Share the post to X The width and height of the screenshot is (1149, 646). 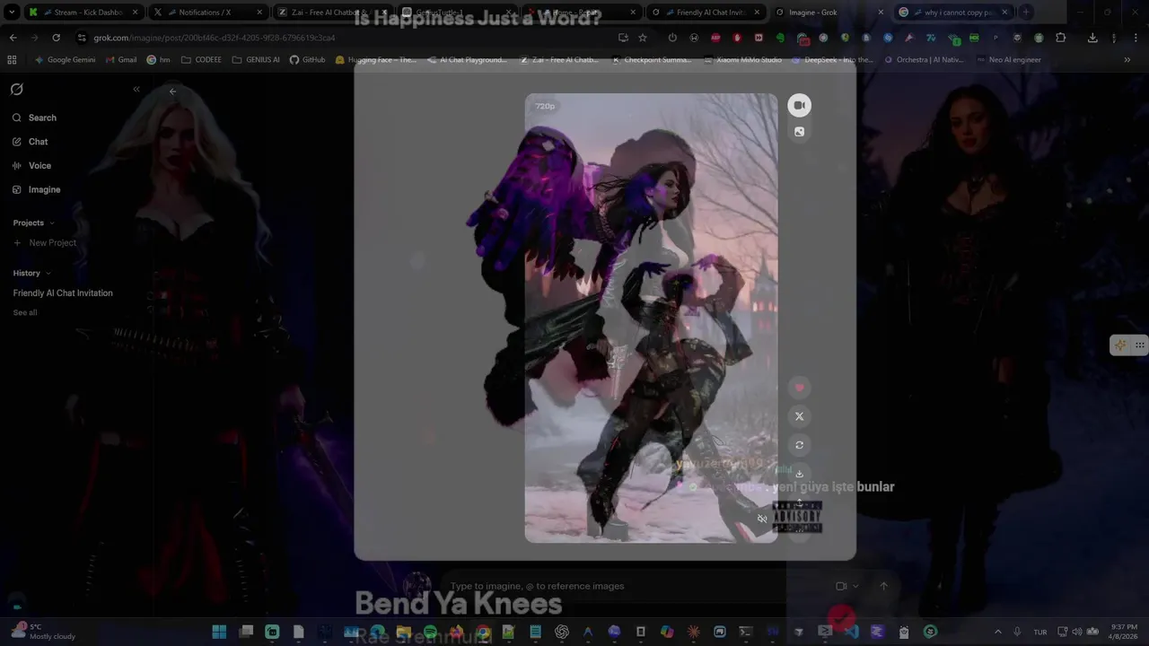(799, 416)
